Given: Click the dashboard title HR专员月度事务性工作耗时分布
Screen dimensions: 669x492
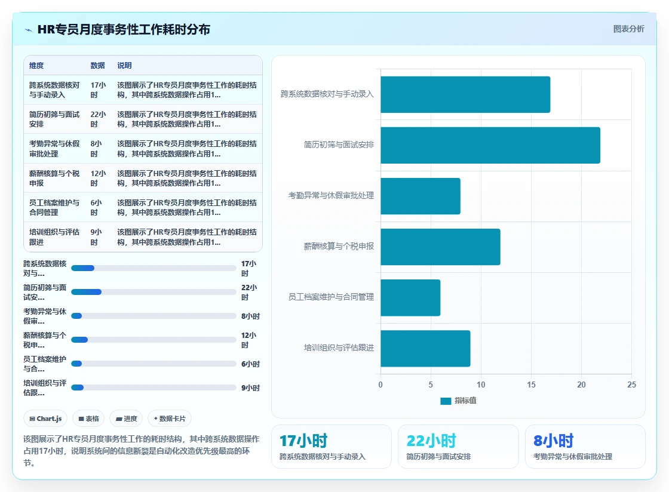Looking at the screenshot, I should tap(124, 29).
